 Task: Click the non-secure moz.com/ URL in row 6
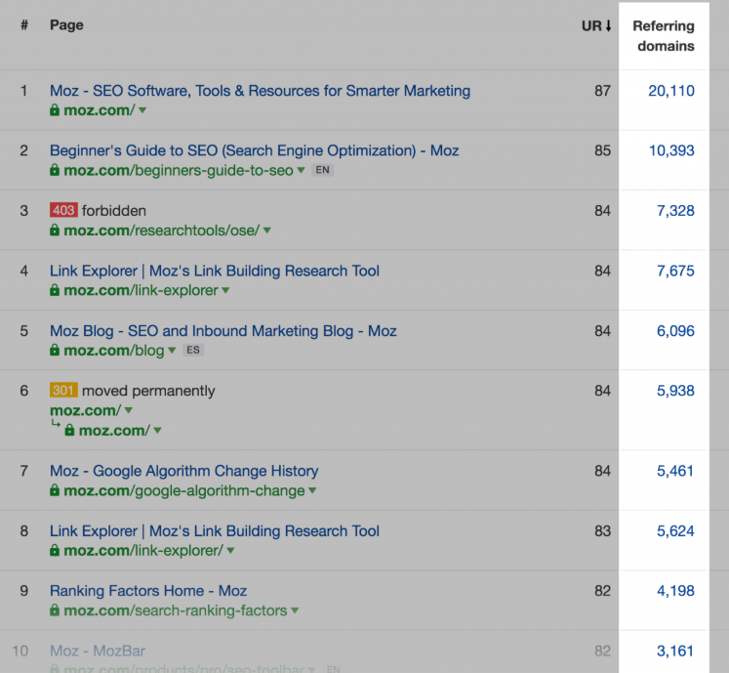tap(86, 410)
